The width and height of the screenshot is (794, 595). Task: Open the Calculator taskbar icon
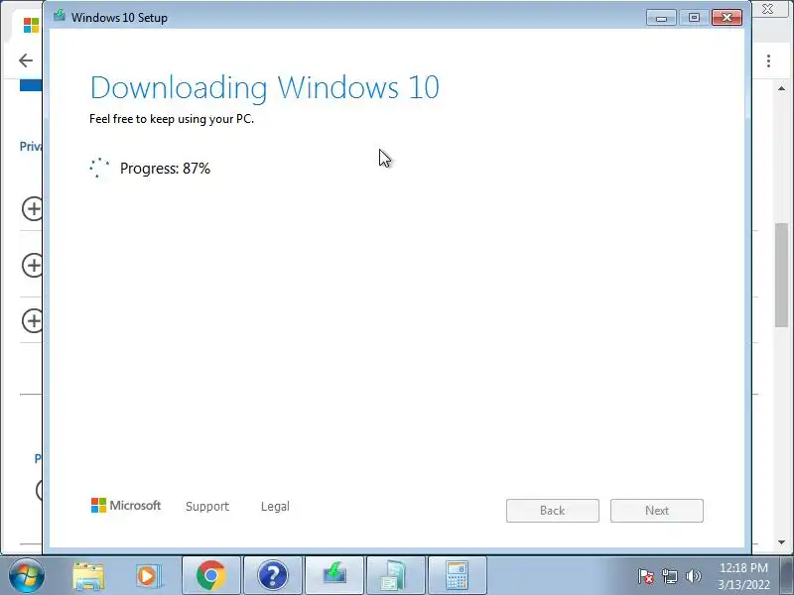pos(458,576)
